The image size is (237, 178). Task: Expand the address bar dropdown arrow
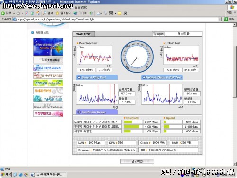[x=220, y=19]
